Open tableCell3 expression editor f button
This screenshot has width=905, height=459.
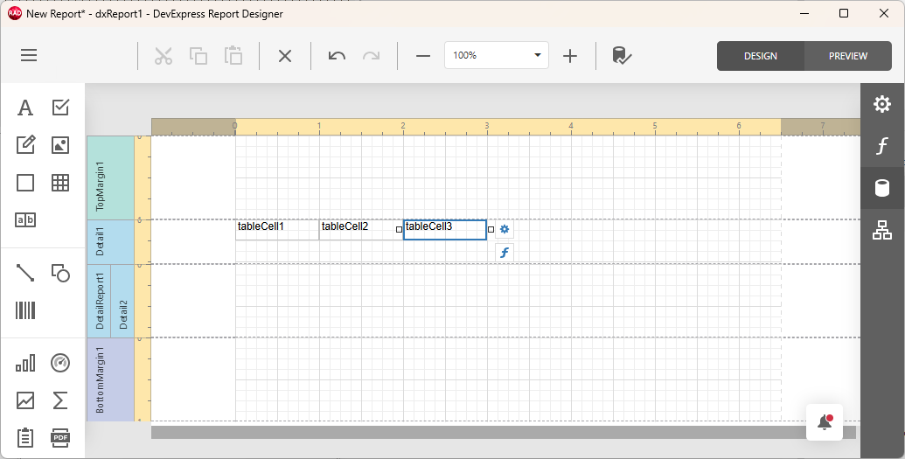coord(505,253)
